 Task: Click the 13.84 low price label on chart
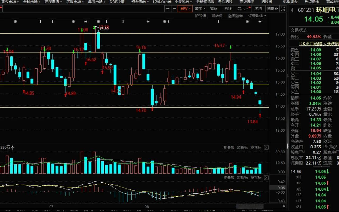tap(253, 122)
